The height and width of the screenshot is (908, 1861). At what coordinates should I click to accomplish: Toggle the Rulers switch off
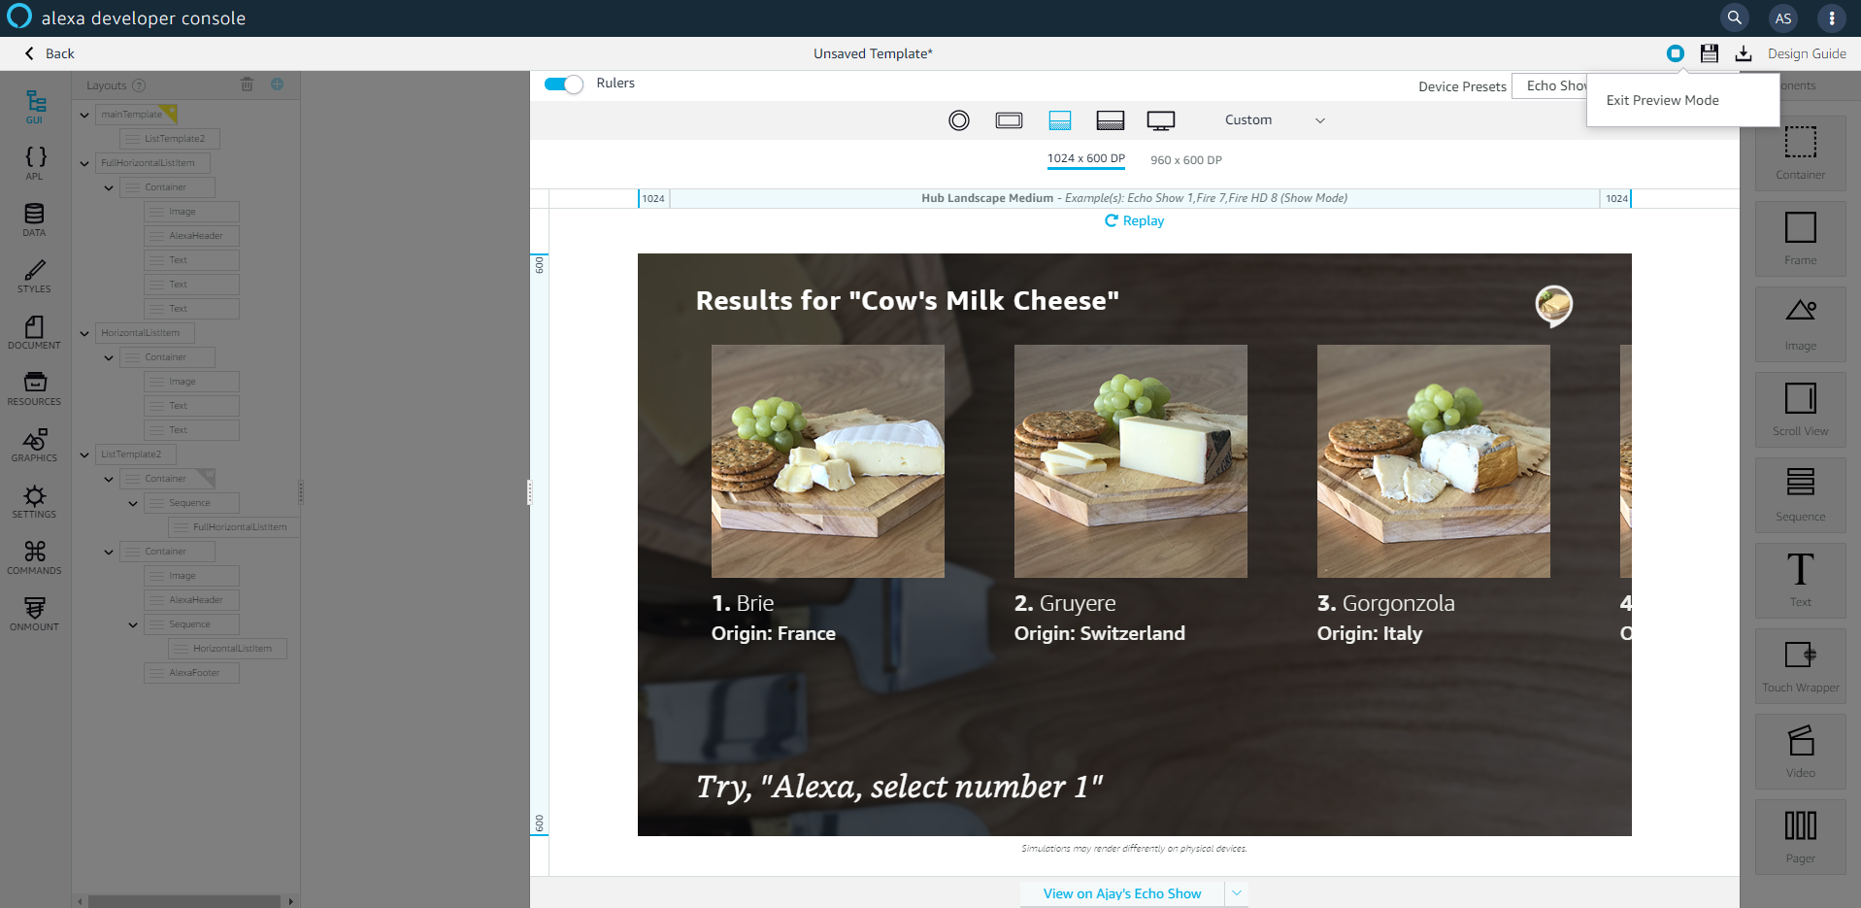tap(562, 84)
